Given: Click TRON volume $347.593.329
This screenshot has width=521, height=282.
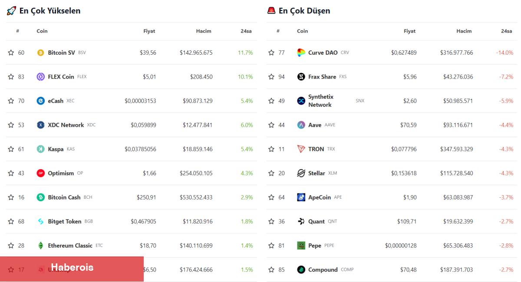Looking at the screenshot, I should click(x=456, y=149).
